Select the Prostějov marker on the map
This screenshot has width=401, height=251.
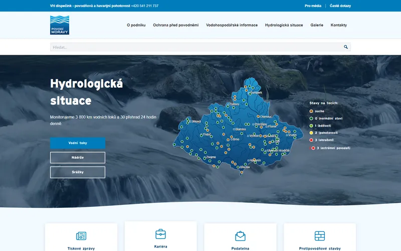(253, 124)
